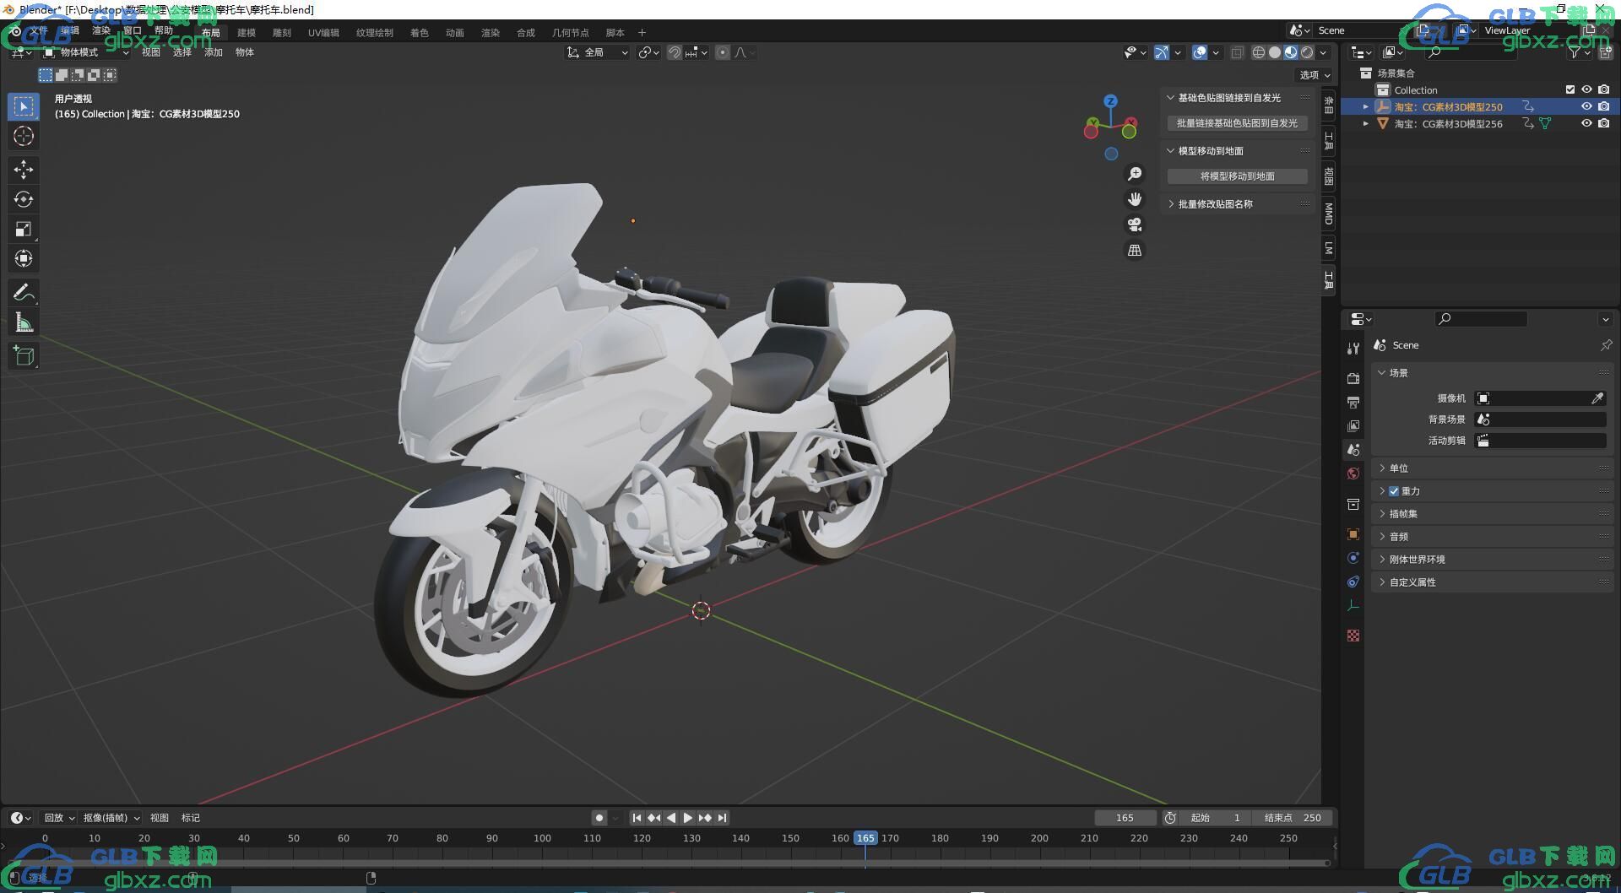1621x893 pixels.
Task: Open the viewport shading options dropdown
Action: (1324, 52)
